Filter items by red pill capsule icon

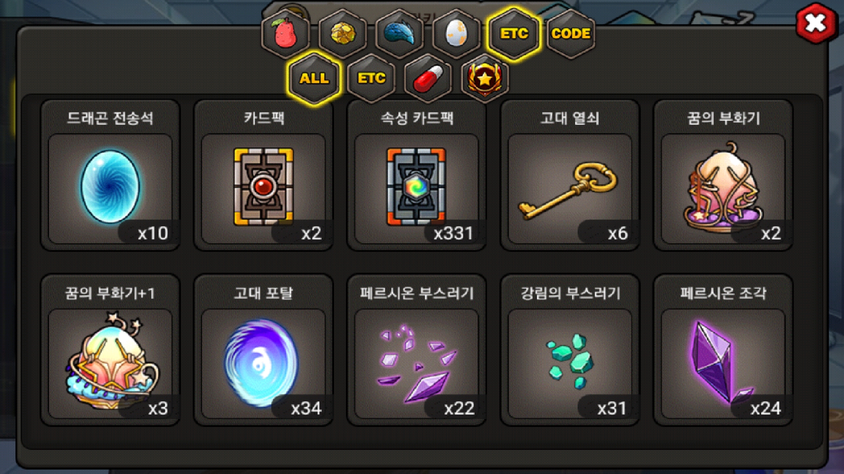click(428, 79)
